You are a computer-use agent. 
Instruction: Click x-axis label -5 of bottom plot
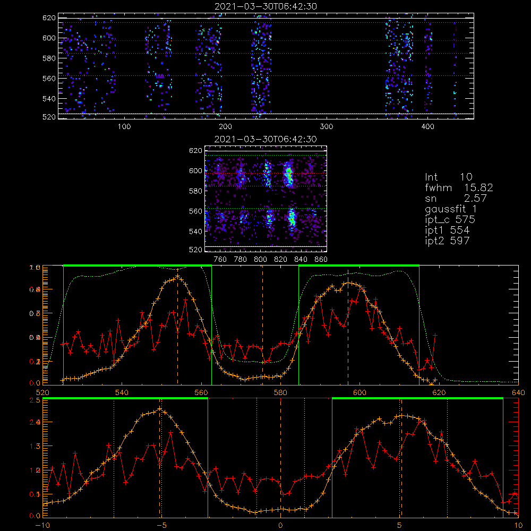pos(161,526)
